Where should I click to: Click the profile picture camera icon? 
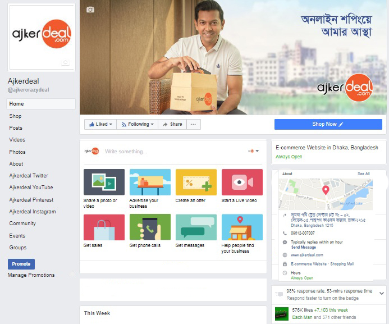click(x=66, y=62)
